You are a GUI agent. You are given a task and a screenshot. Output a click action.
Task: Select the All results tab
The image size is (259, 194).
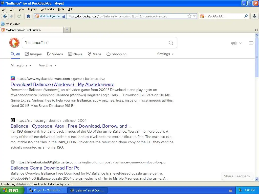(x=15, y=54)
